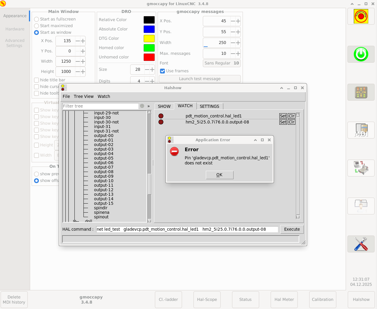Click the HAL command input field
This screenshot has width=377, height=309.
tap(187, 229)
